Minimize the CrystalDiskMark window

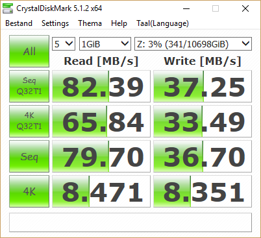tap(186, 9)
